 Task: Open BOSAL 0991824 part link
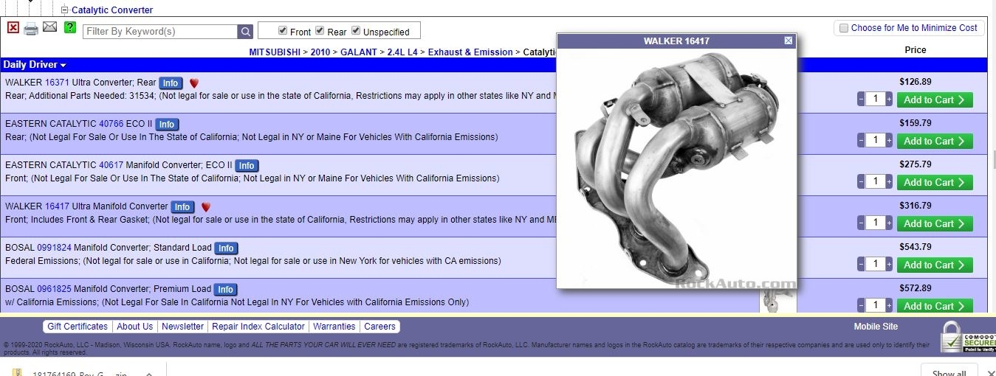[54, 248]
